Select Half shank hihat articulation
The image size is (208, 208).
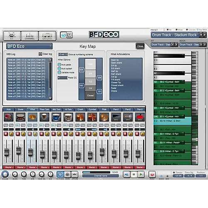pos(116,74)
